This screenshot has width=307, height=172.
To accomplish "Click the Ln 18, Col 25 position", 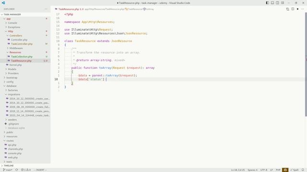I will [238, 170].
